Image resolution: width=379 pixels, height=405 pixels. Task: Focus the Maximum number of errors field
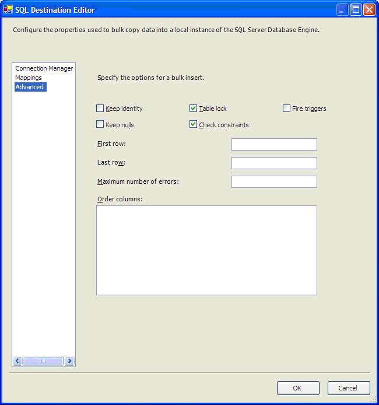[x=274, y=182]
